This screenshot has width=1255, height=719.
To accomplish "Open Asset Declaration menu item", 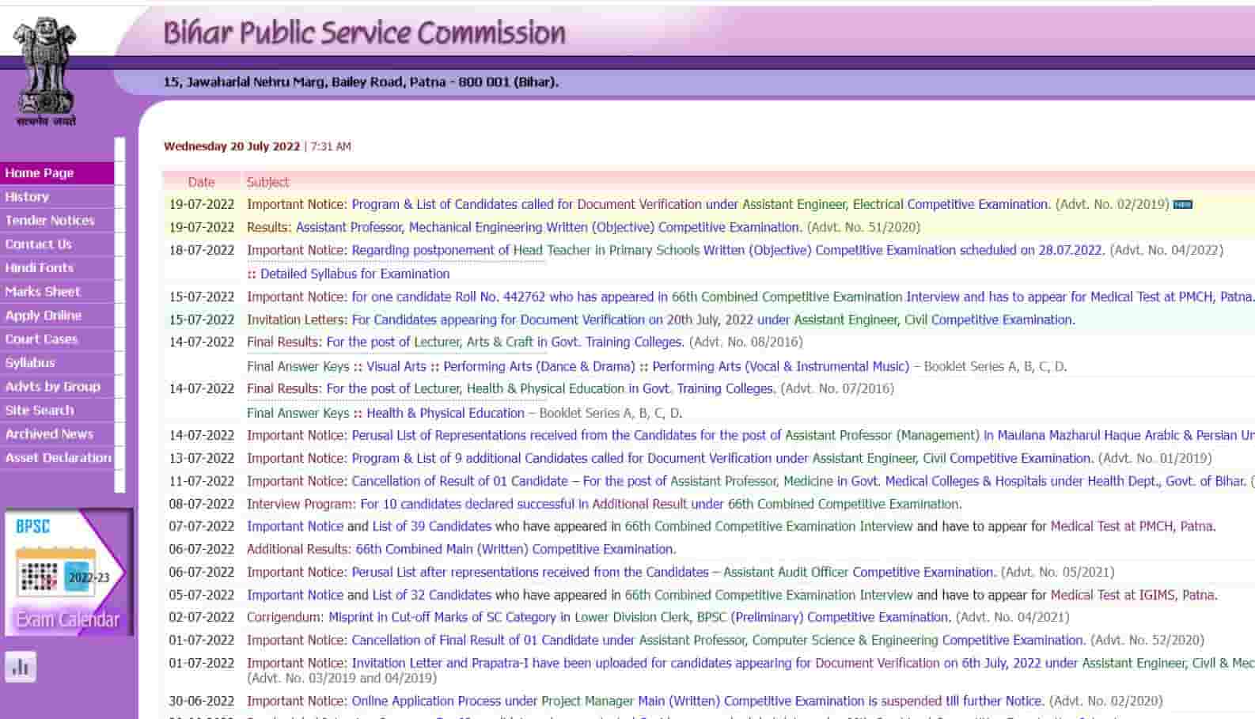I will [x=59, y=458].
